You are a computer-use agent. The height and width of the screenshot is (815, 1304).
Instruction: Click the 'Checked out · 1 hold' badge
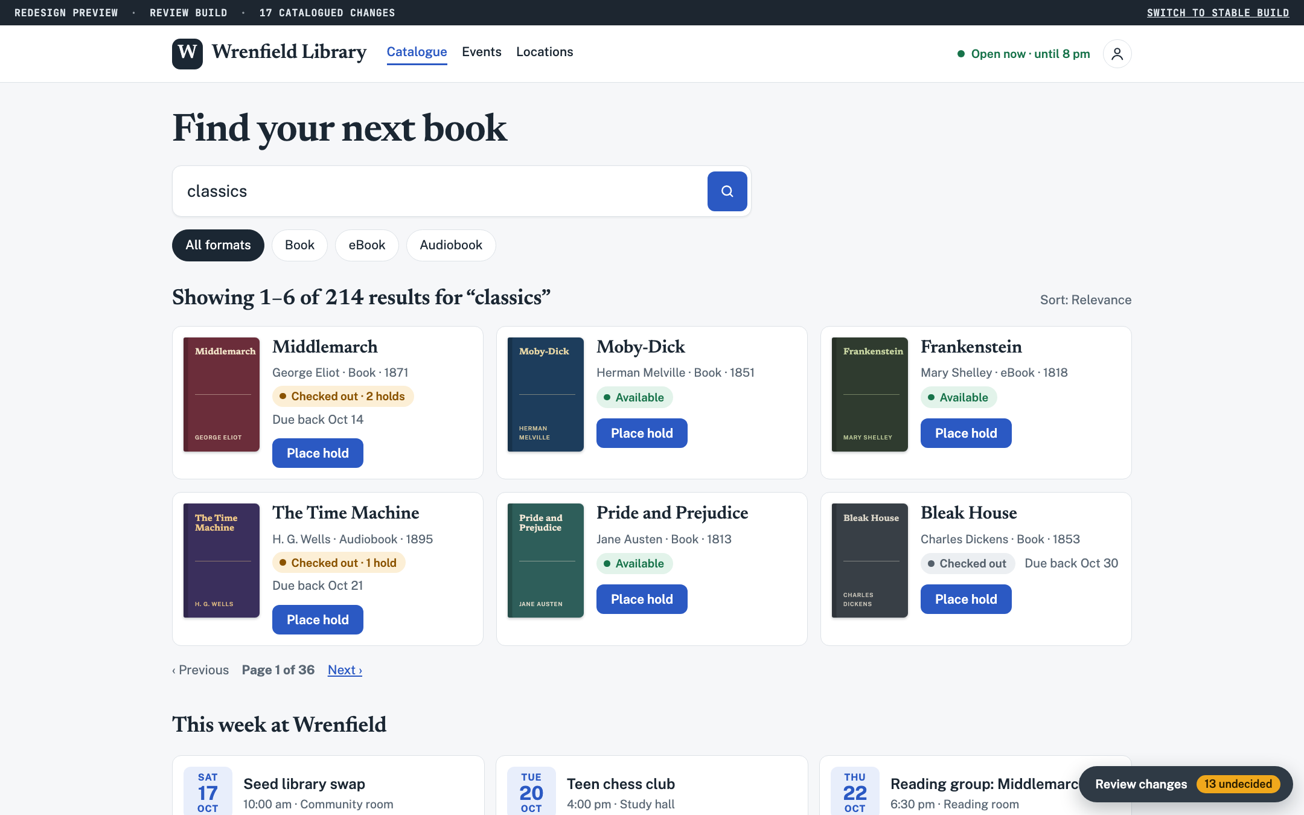click(x=339, y=563)
